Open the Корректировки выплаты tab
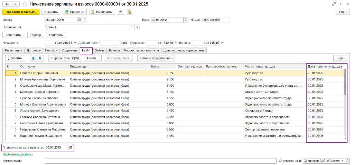The image size is (354, 165). [x=141, y=51]
